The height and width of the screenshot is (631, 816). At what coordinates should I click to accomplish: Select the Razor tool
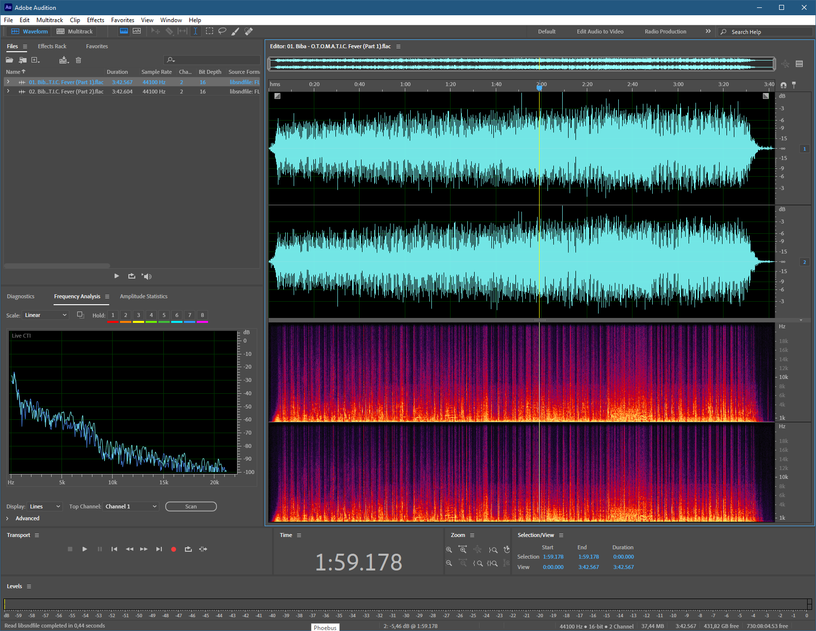click(x=169, y=31)
